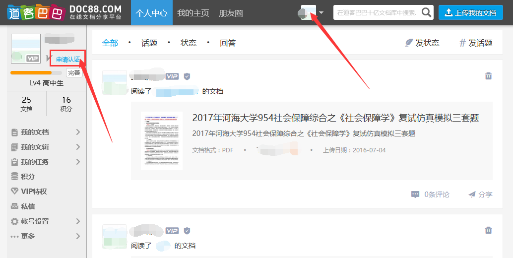
Task: Click the 帐号设置 gear icon
Action: (14, 221)
